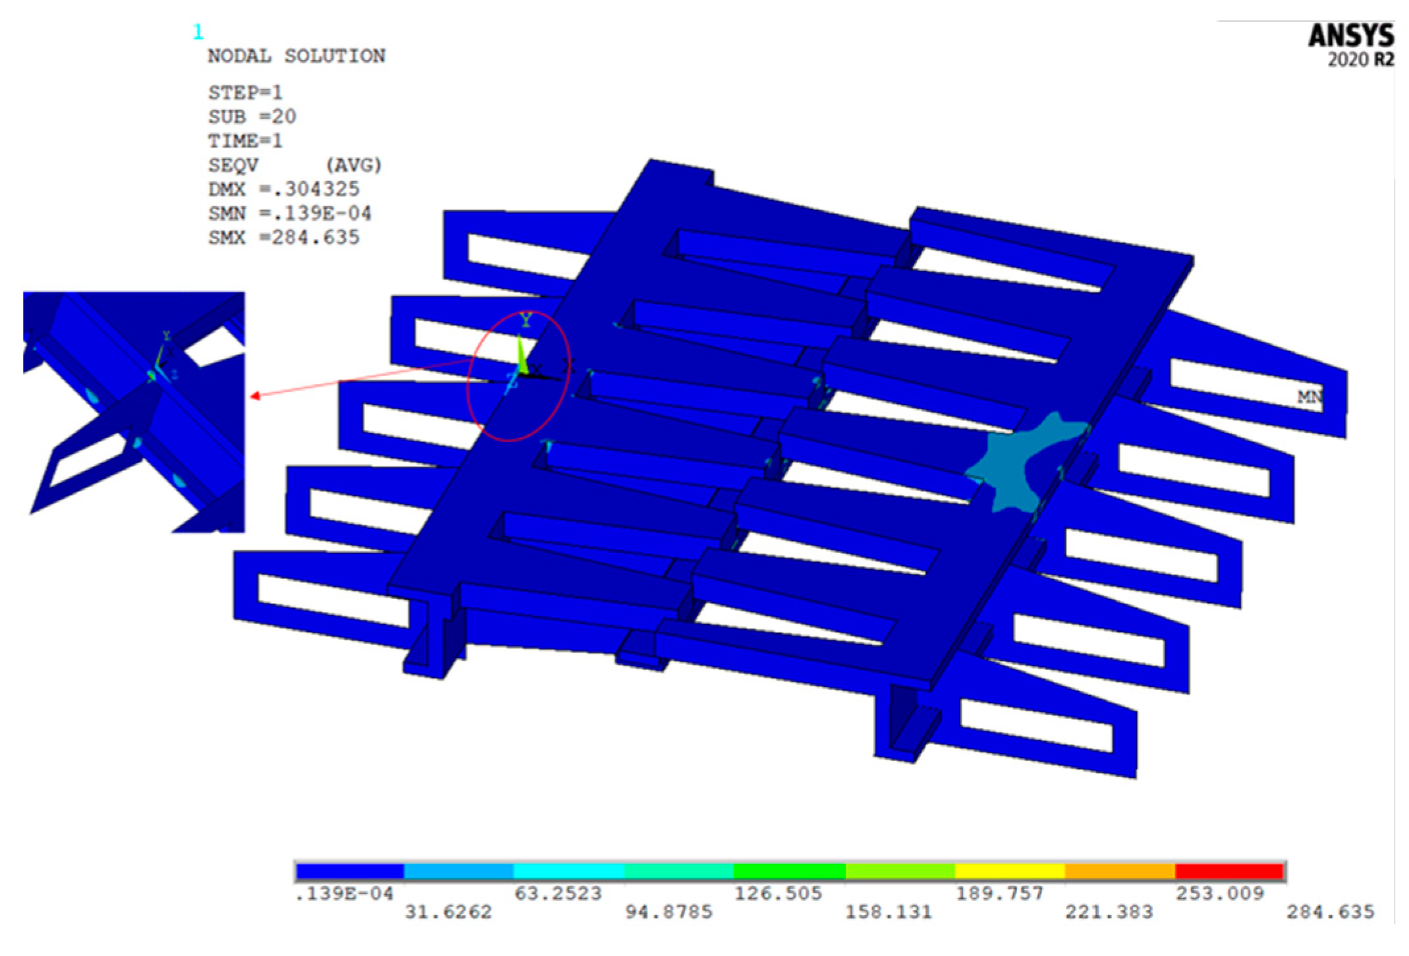Screen dimensions: 1409x956
Task: Select the bright green legend color band
Action: point(789,871)
